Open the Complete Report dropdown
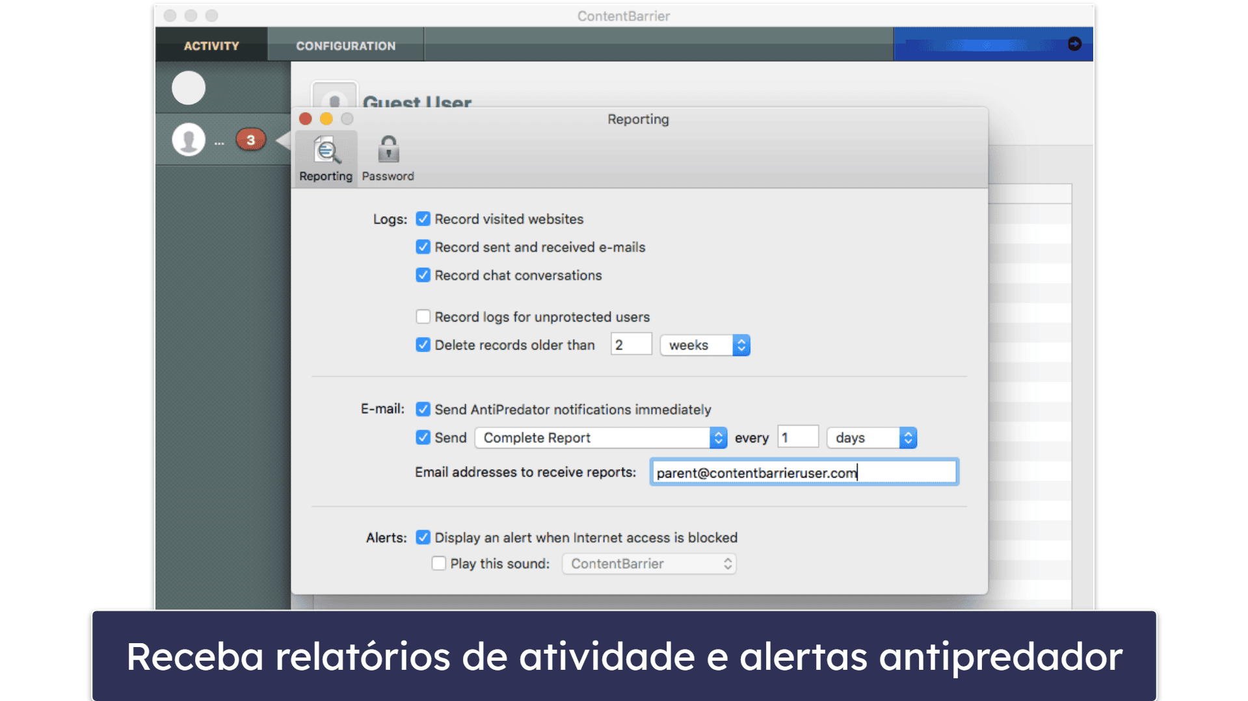This screenshot has width=1248, height=701. [600, 438]
